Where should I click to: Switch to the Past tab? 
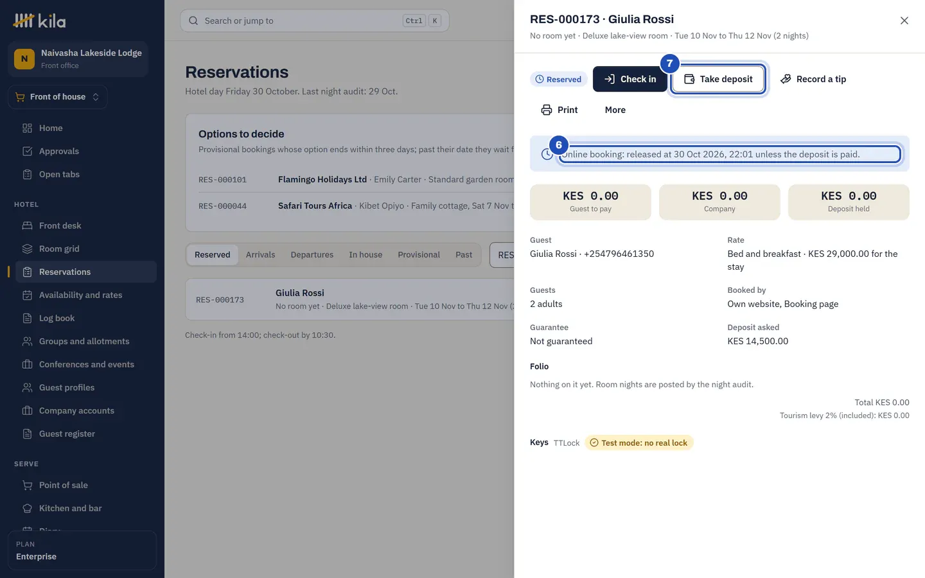[x=464, y=255]
